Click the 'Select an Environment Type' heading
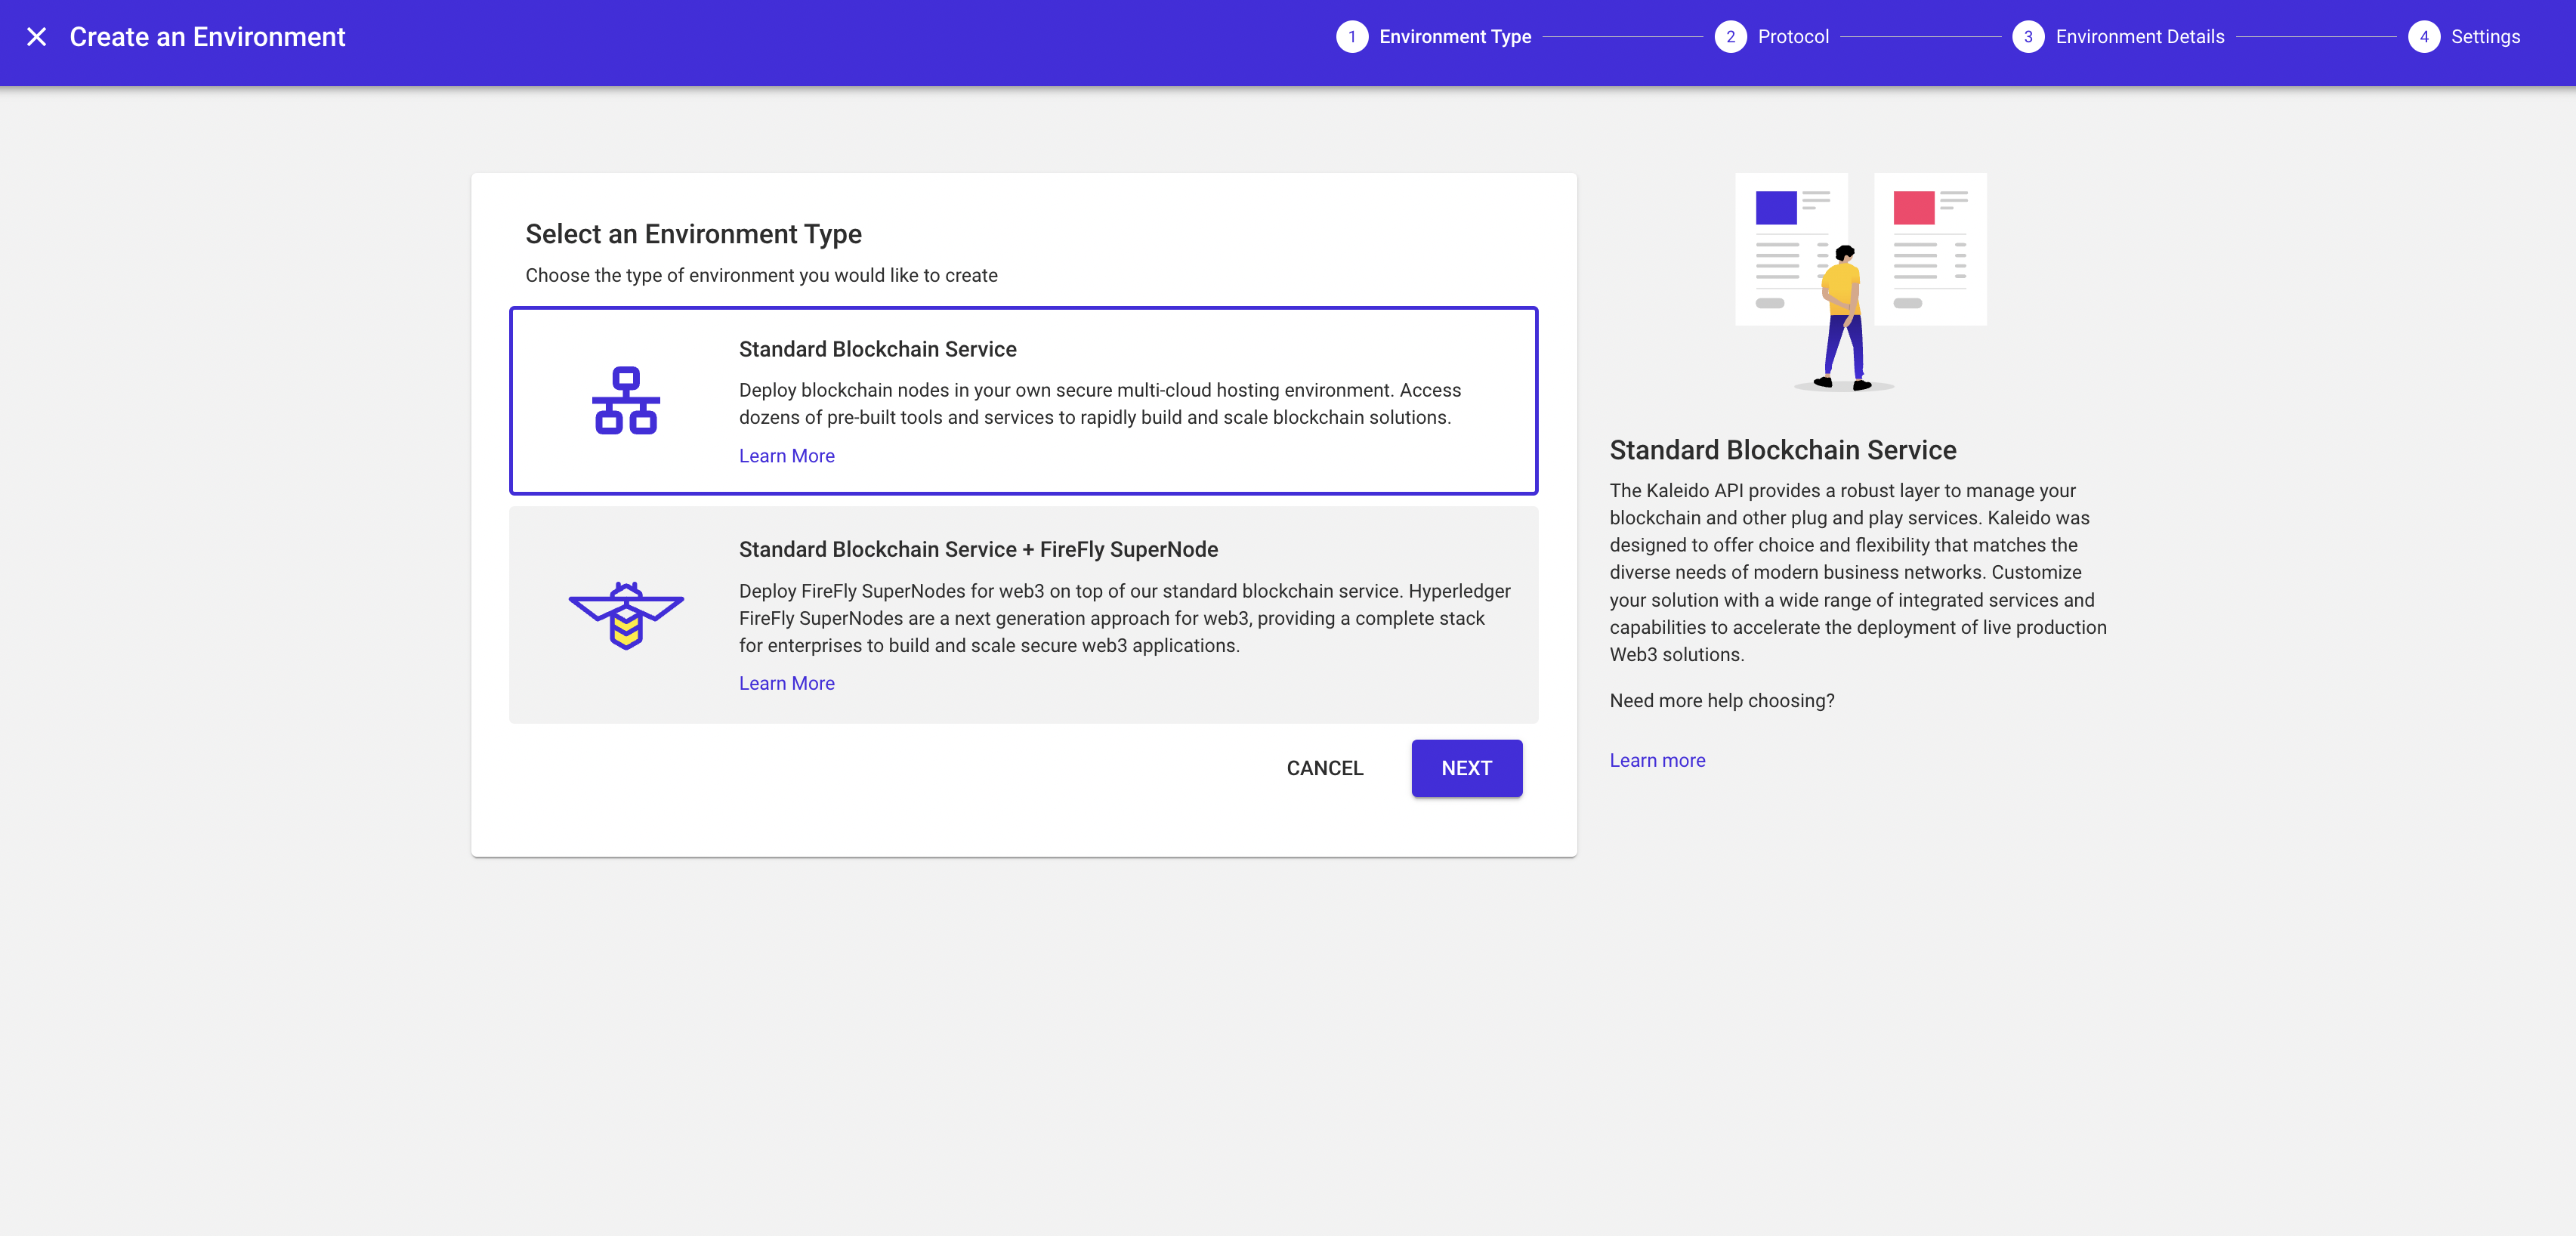Viewport: 2576px width, 1236px height. pos(693,234)
